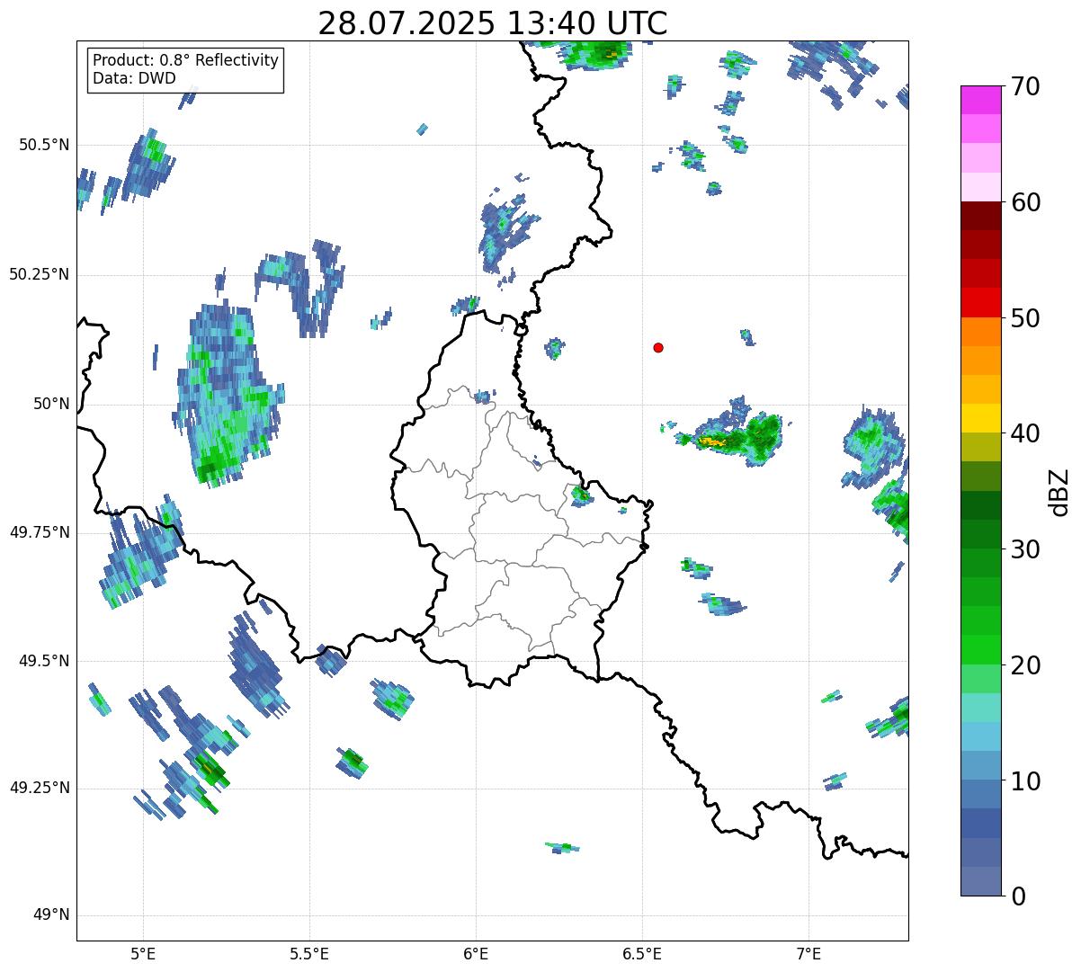Viewport: 1081px width, 972px height.
Task: Click the colorbar tick label "0"
Action: (1017, 896)
